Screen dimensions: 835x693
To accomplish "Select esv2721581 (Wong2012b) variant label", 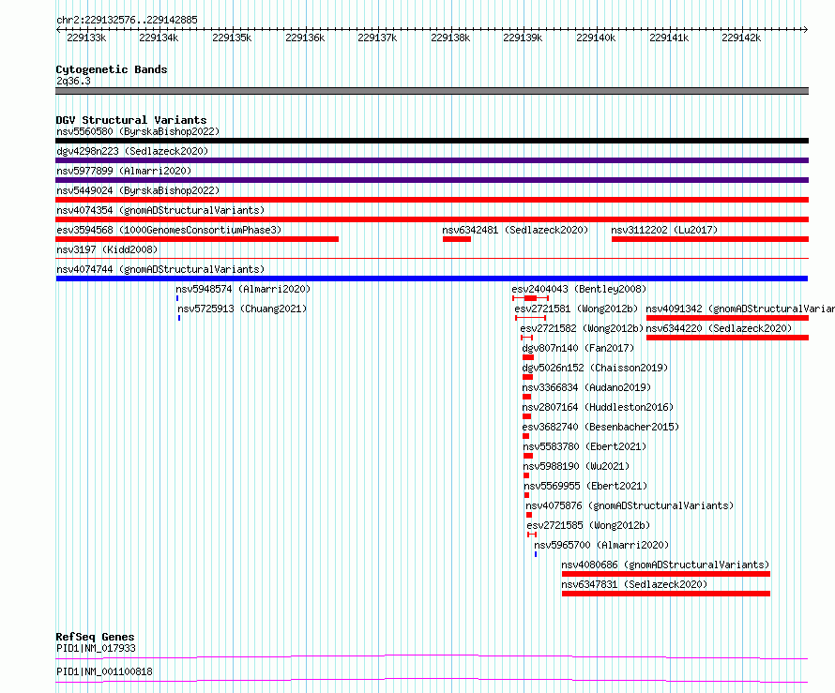I will [x=576, y=309].
